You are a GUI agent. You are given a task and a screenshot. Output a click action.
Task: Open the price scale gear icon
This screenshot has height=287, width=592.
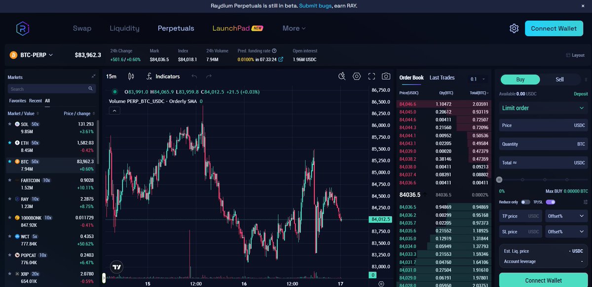coord(381,284)
